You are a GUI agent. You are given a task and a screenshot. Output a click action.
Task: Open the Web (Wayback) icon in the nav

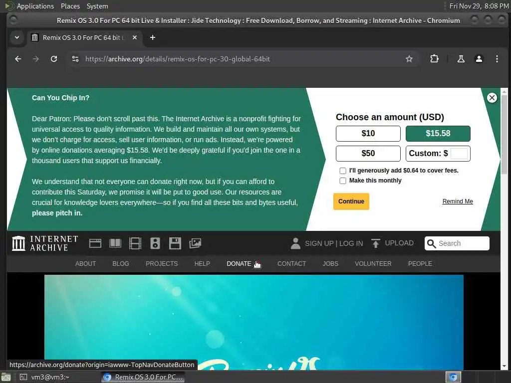coord(95,243)
